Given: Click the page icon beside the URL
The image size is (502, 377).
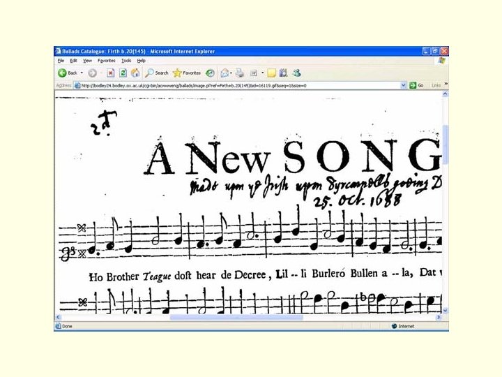Looking at the screenshot, I should [77, 86].
